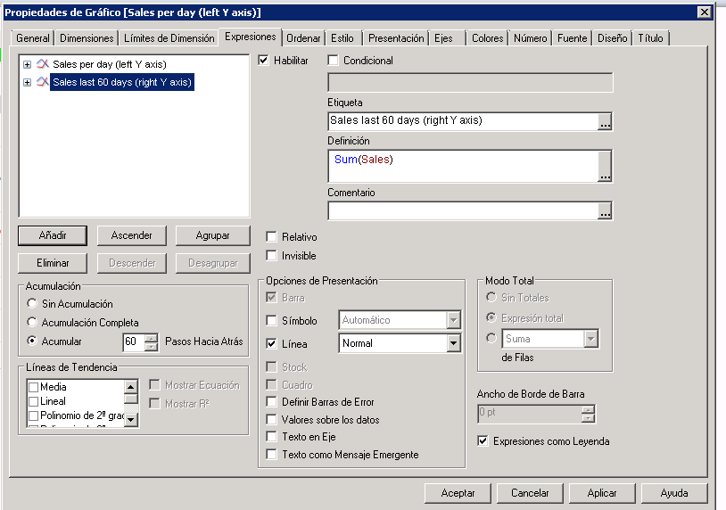This screenshot has width=726, height=510.
Task: Close the Propiedades de Gráfico dialog
Action: click(704, 12)
